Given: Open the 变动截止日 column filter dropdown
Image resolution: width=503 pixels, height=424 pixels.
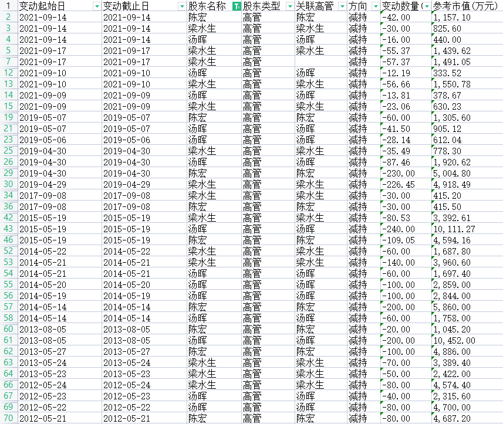Looking at the screenshot, I should coord(181,6).
